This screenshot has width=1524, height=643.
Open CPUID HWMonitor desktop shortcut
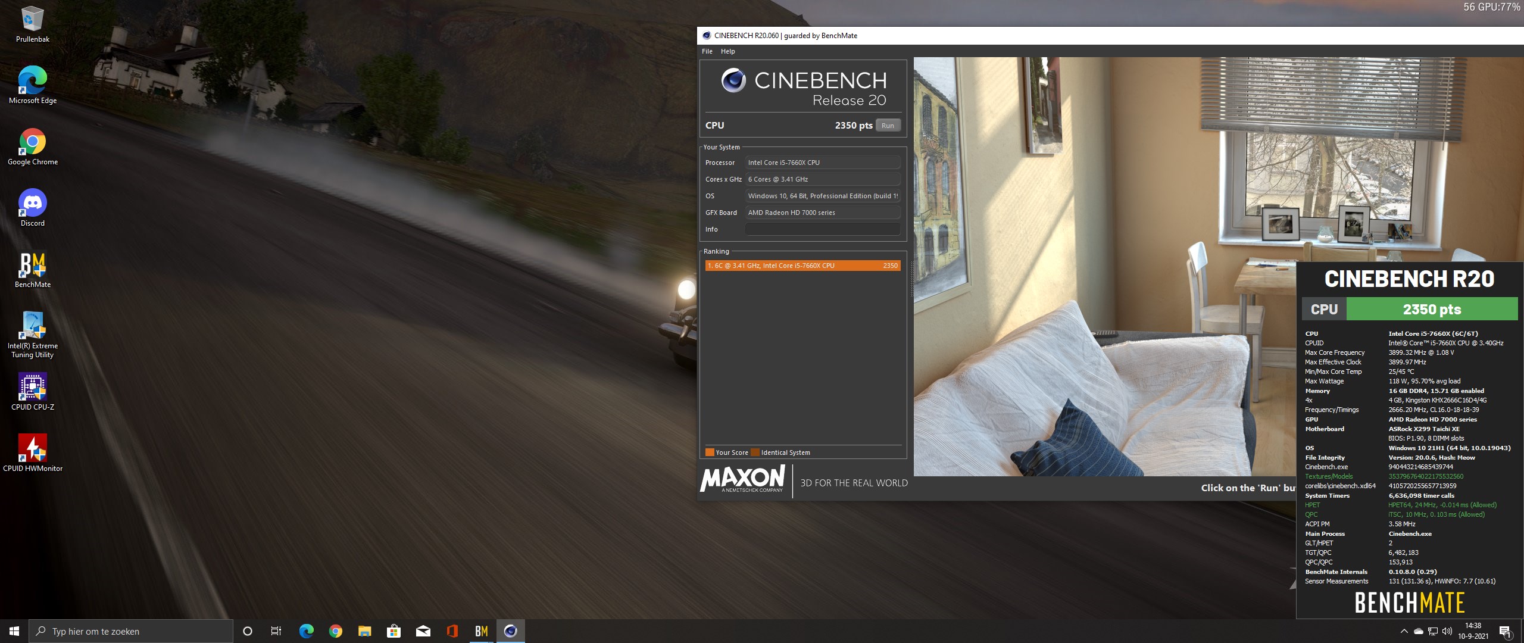[x=32, y=454]
